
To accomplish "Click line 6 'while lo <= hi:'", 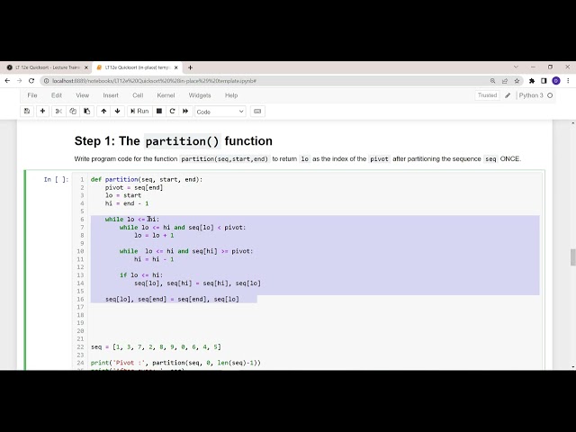I will point(132,220).
